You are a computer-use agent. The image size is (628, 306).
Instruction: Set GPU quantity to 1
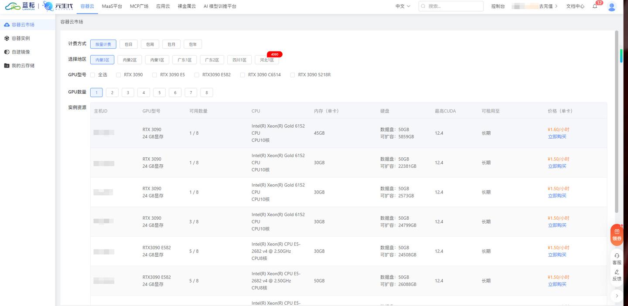(96, 92)
